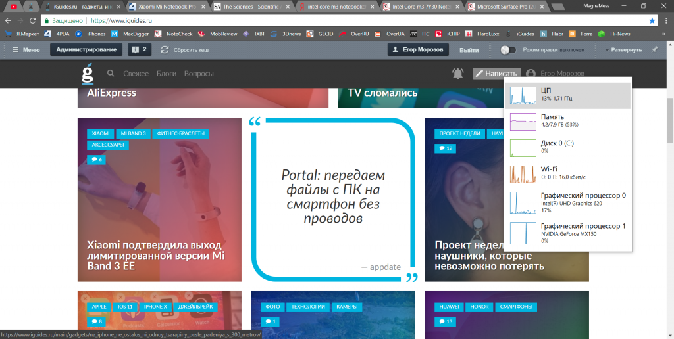Screen dimensions: 674x339
Task: Open the HardLuxx bookmark
Action: [x=482, y=34]
